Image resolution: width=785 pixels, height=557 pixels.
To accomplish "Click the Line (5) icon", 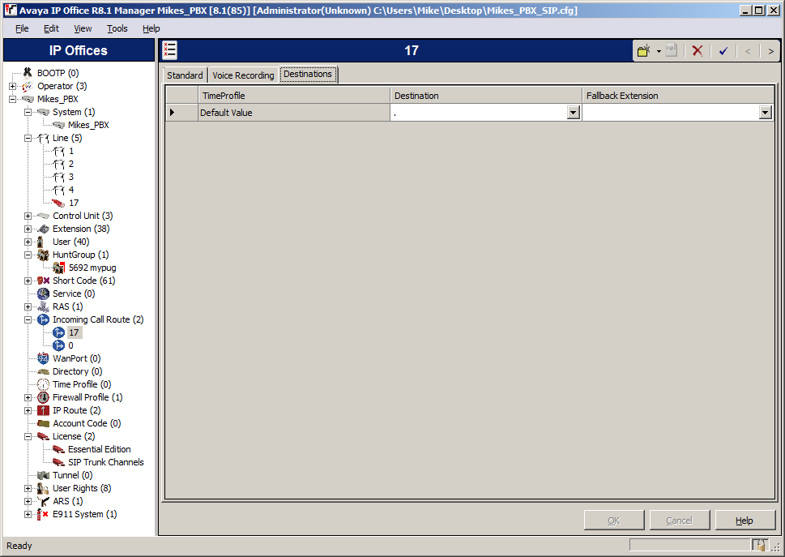I will pyautogui.click(x=44, y=139).
